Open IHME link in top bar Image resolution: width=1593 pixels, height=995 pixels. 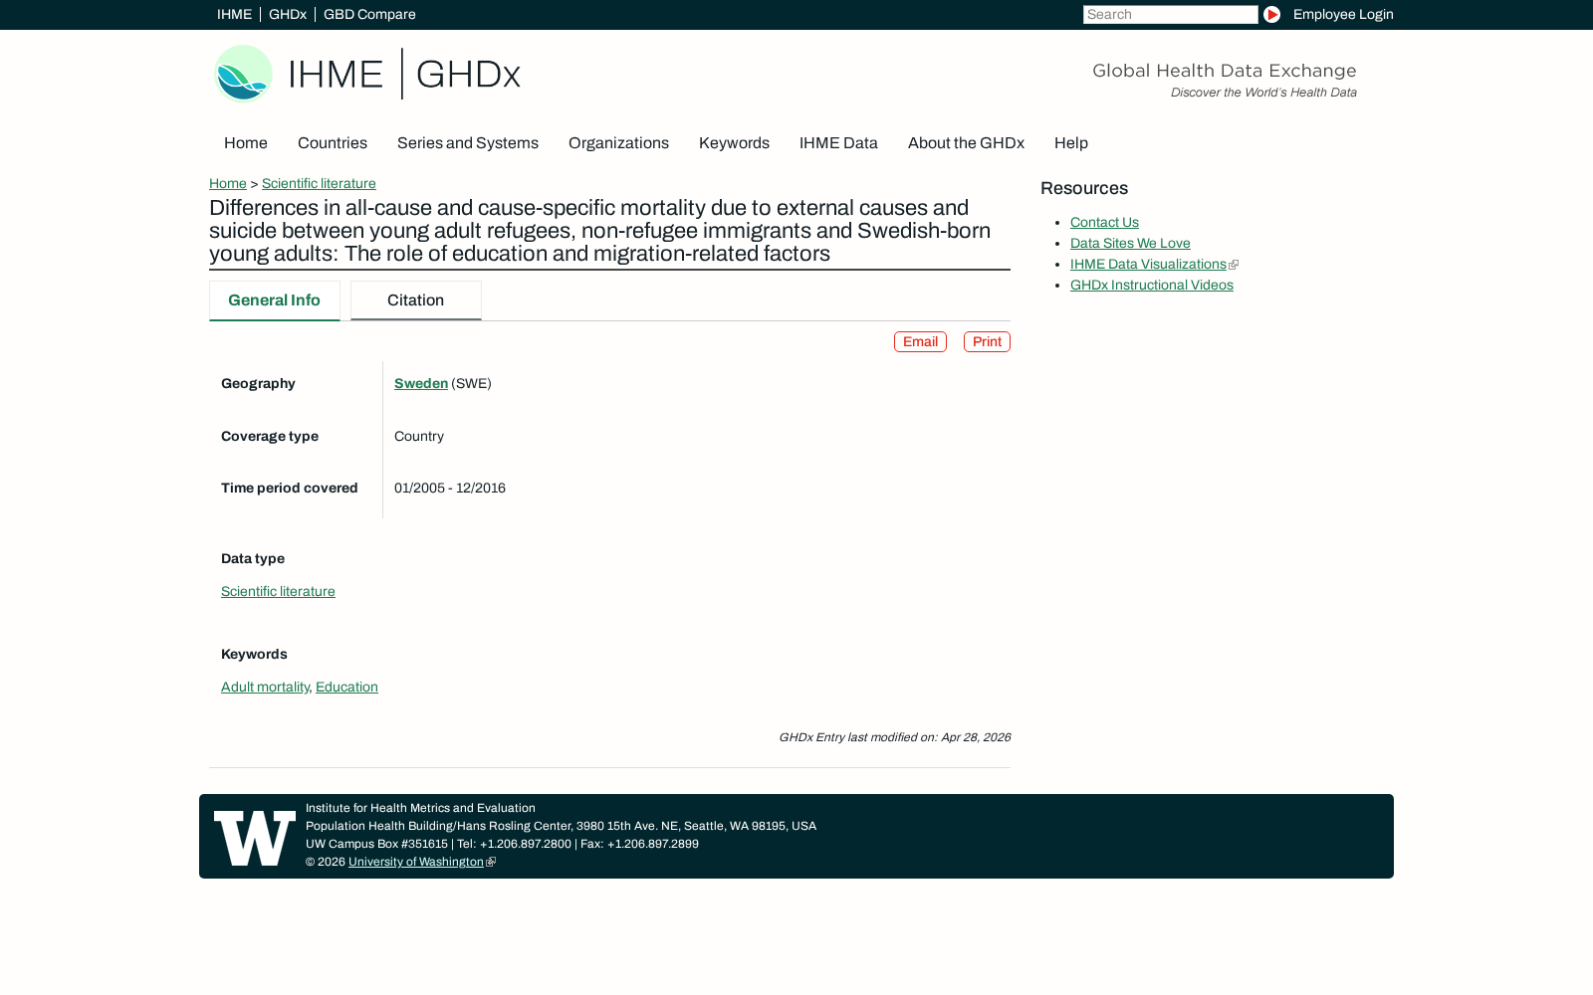[234, 14]
